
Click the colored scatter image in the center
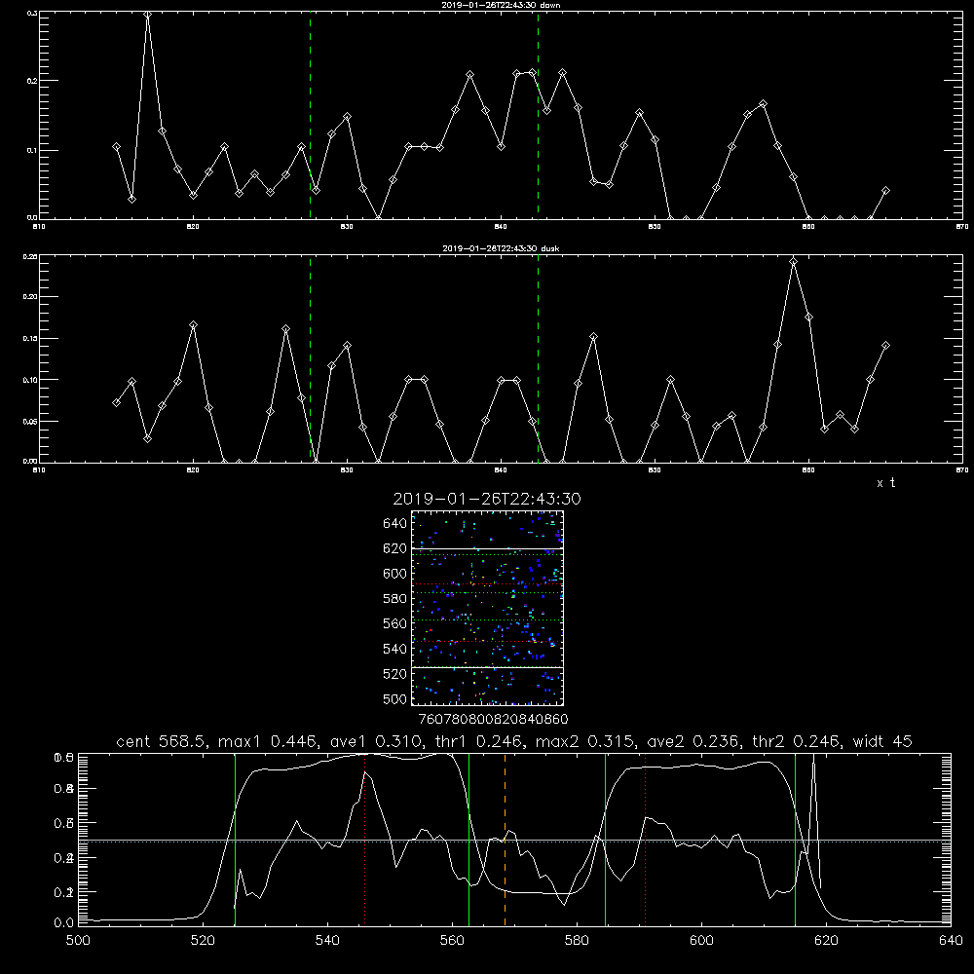487,608
